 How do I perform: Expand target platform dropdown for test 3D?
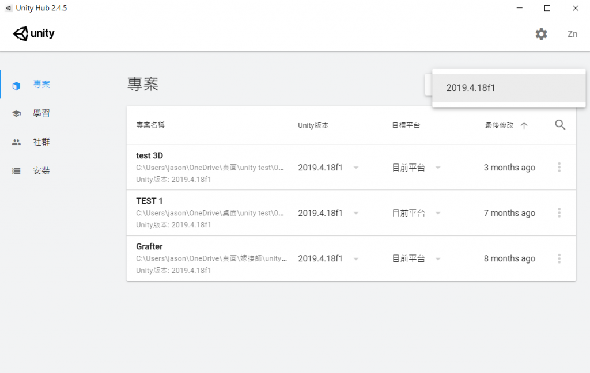[438, 168]
